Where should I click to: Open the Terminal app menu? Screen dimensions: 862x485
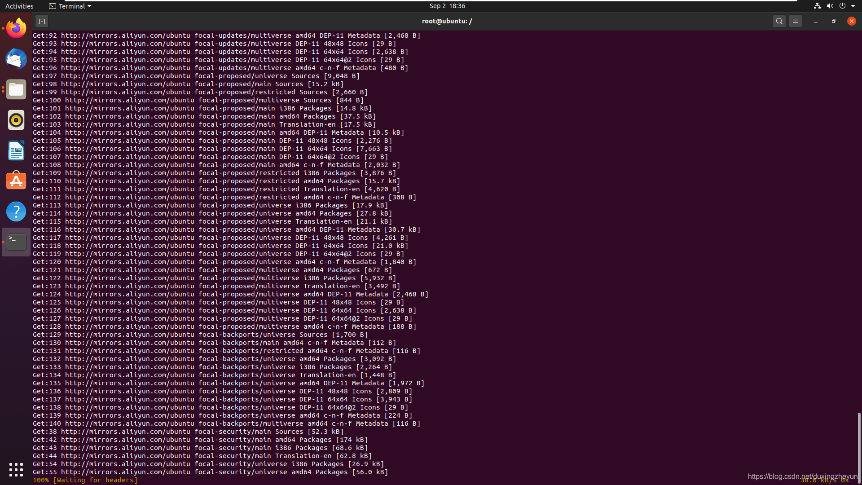click(70, 6)
